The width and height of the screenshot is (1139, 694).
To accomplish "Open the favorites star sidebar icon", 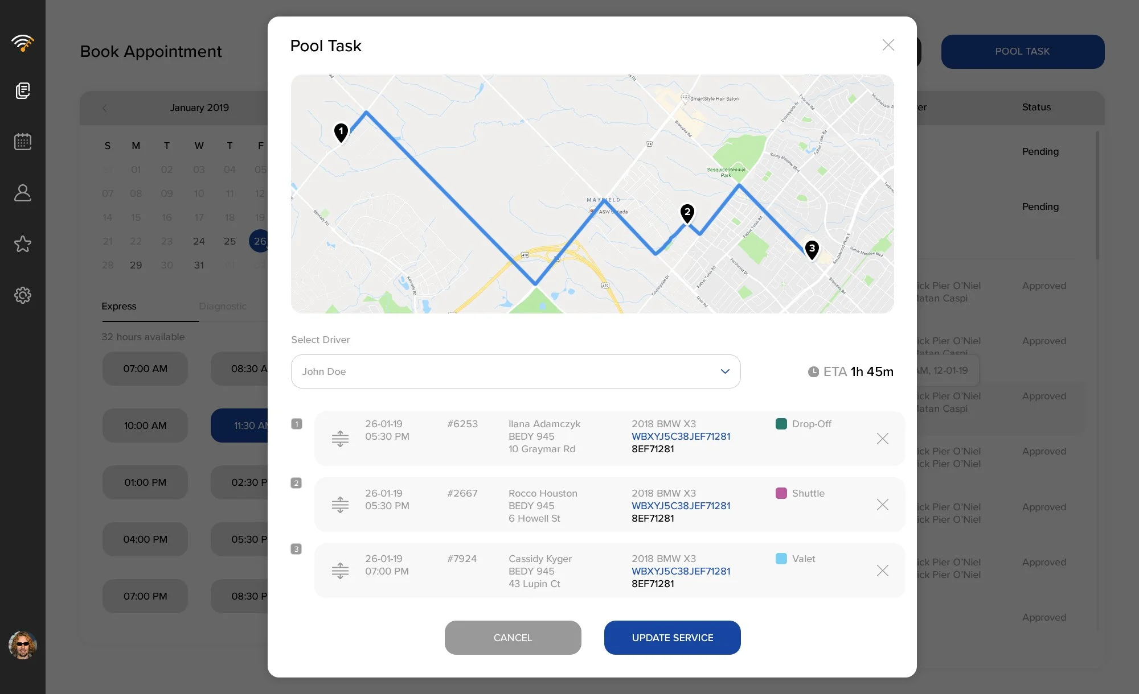I will pyautogui.click(x=23, y=244).
